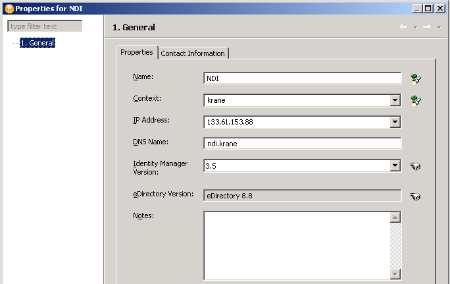Click the forward navigation arrow in header
This screenshot has width=450, height=284.
tap(427, 27)
